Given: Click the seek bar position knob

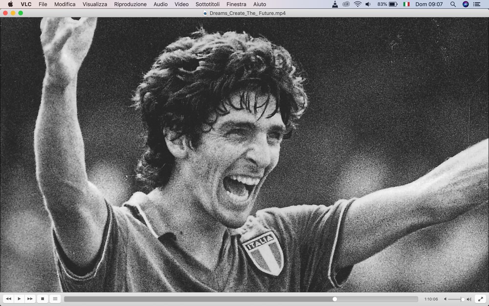Looking at the screenshot, I should pos(334,299).
